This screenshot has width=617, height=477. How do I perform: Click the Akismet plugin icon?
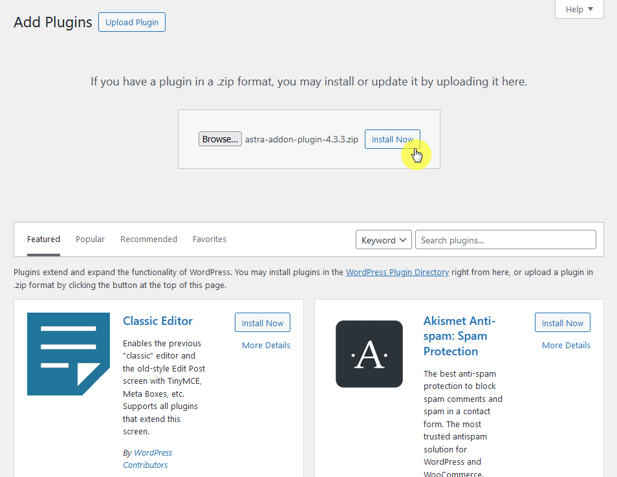(369, 354)
